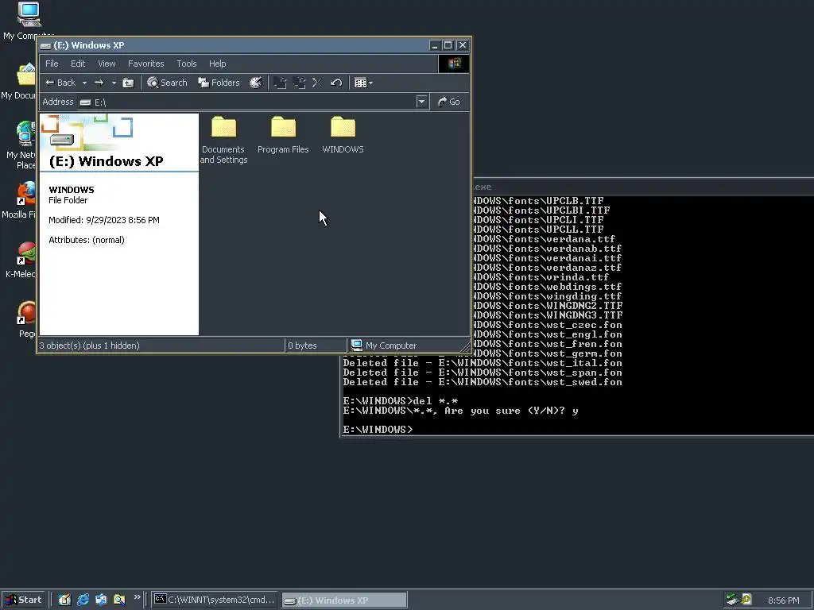Open the View menu
The height and width of the screenshot is (610, 814).
[107, 64]
